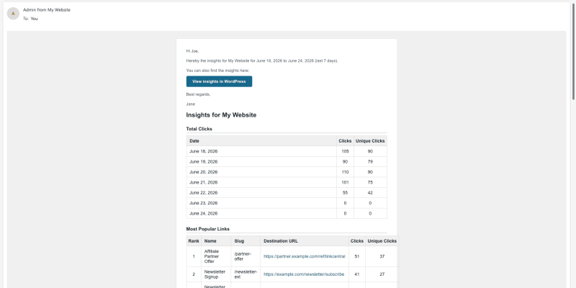Click the 79 unique clicks value for June 19
The height and width of the screenshot is (288, 576).
point(370,161)
